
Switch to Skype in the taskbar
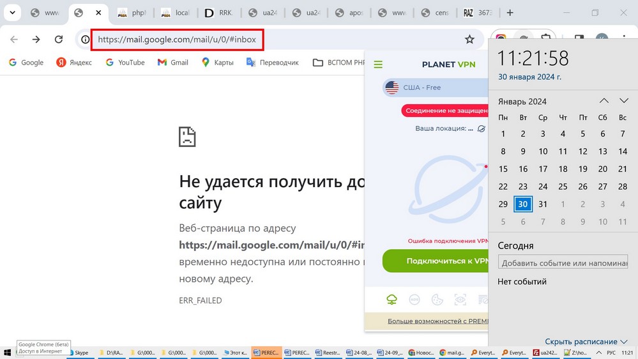point(80,353)
